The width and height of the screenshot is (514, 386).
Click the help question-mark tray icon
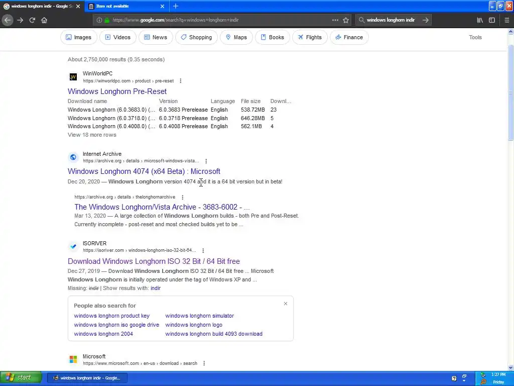[x=454, y=379]
